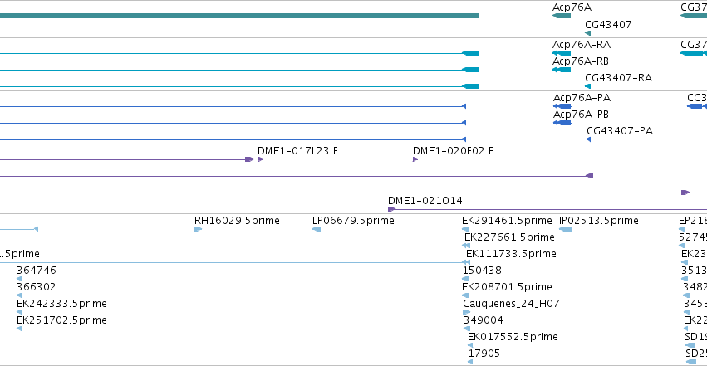The image size is (707, 366).
Task: Click the RH16029.5prime arrow glyph
Action: click(x=198, y=229)
